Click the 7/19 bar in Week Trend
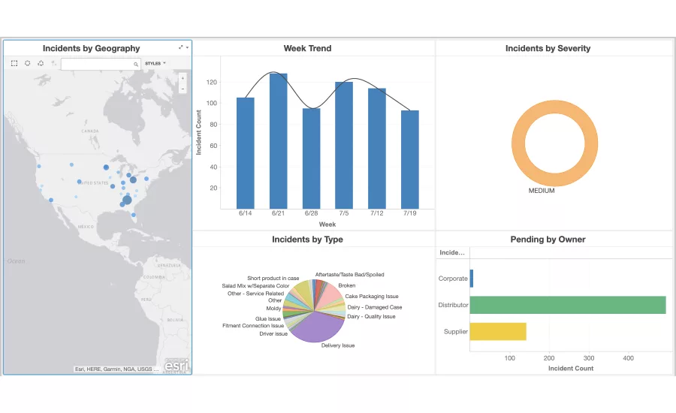 410,159
